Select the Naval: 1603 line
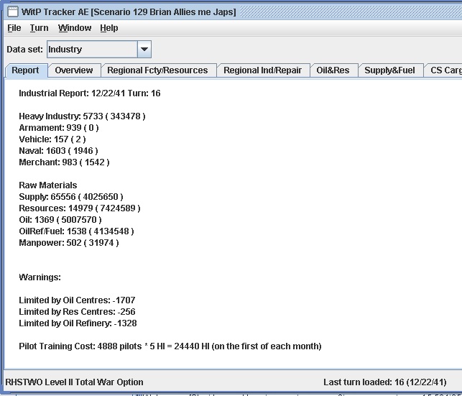Screen dimensions: 462x396 (58, 151)
